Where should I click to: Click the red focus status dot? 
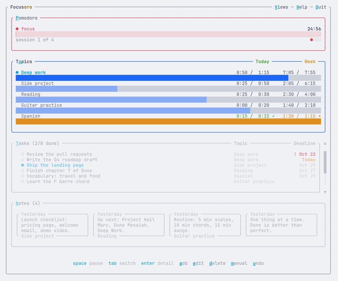[x=17, y=29]
